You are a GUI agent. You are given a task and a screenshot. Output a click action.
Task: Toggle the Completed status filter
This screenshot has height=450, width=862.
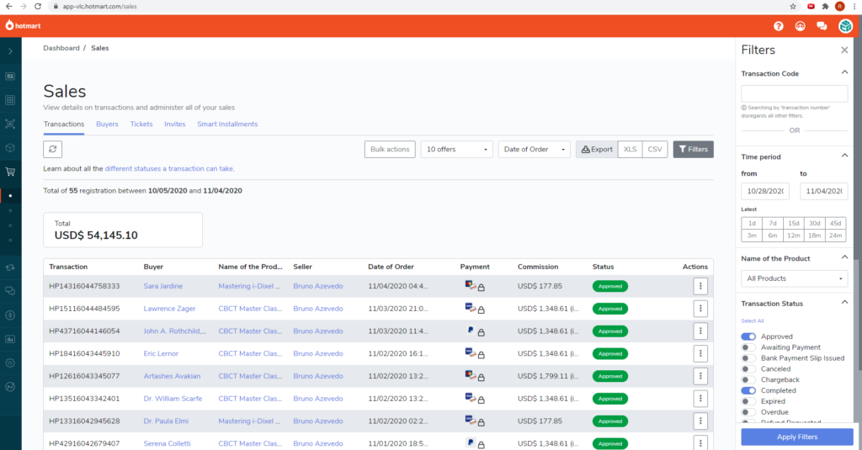[748, 390]
